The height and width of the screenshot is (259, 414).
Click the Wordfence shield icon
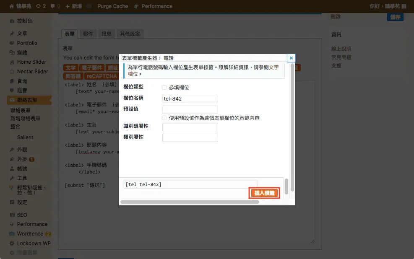click(x=12, y=234)
